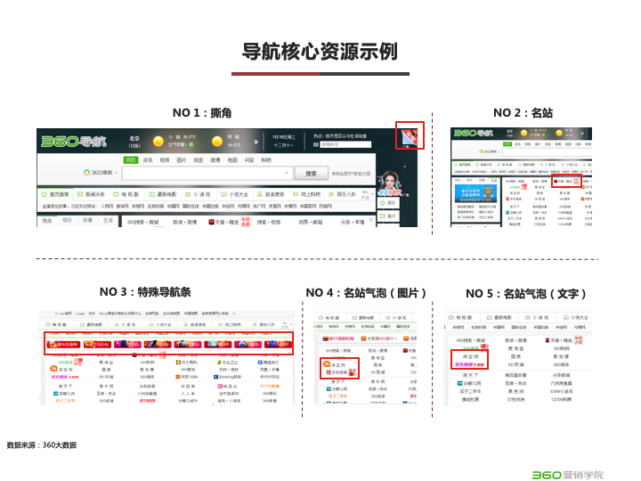Screen dimensions: 641x481
Task: Select the 地图 search tab in NO 1
Action: (x=232, y=160)
